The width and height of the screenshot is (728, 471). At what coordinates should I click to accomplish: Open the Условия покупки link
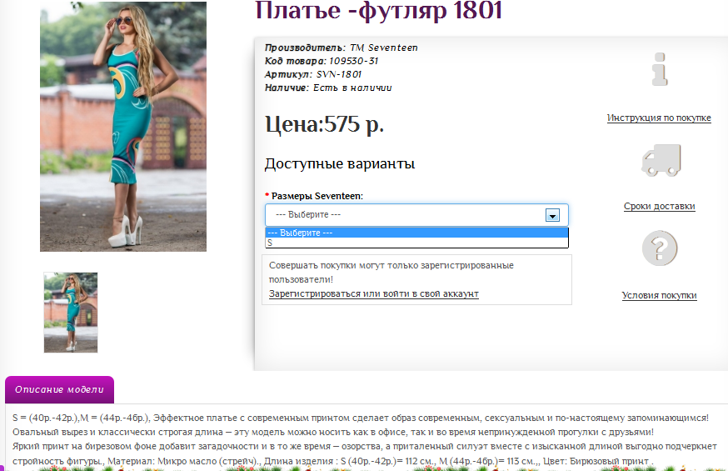(660, 295)
